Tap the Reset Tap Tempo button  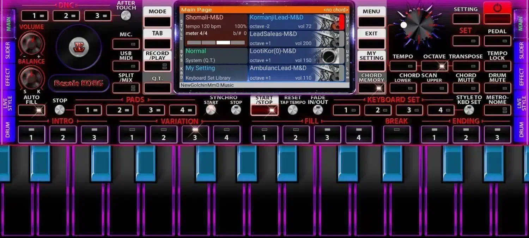point(293,110)
